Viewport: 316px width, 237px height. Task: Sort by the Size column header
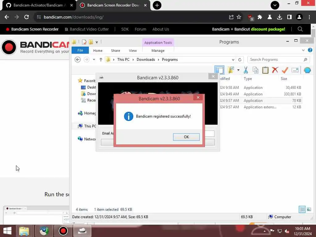pos(284,79)
